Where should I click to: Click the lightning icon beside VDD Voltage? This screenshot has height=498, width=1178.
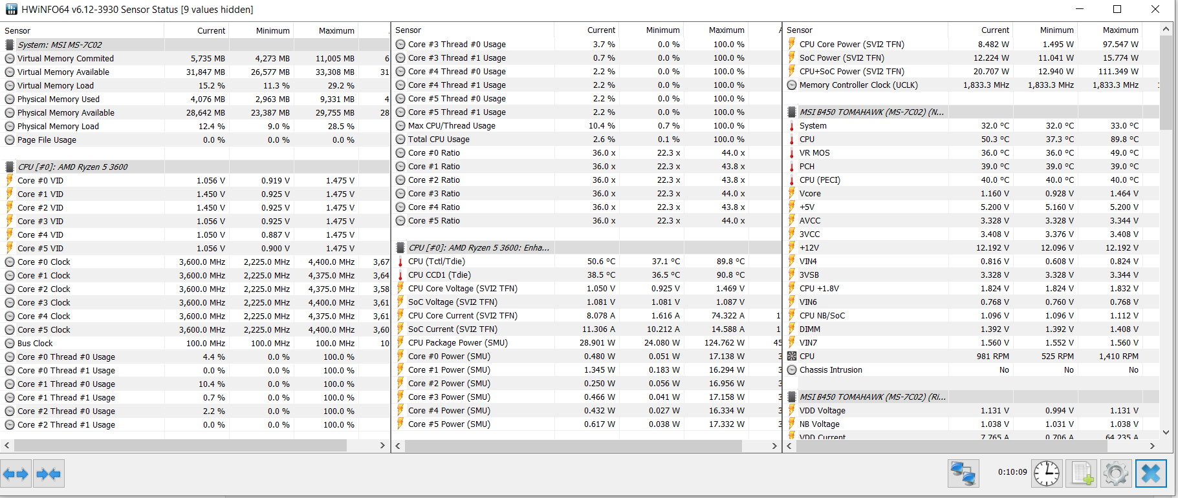tap(792, 411)
